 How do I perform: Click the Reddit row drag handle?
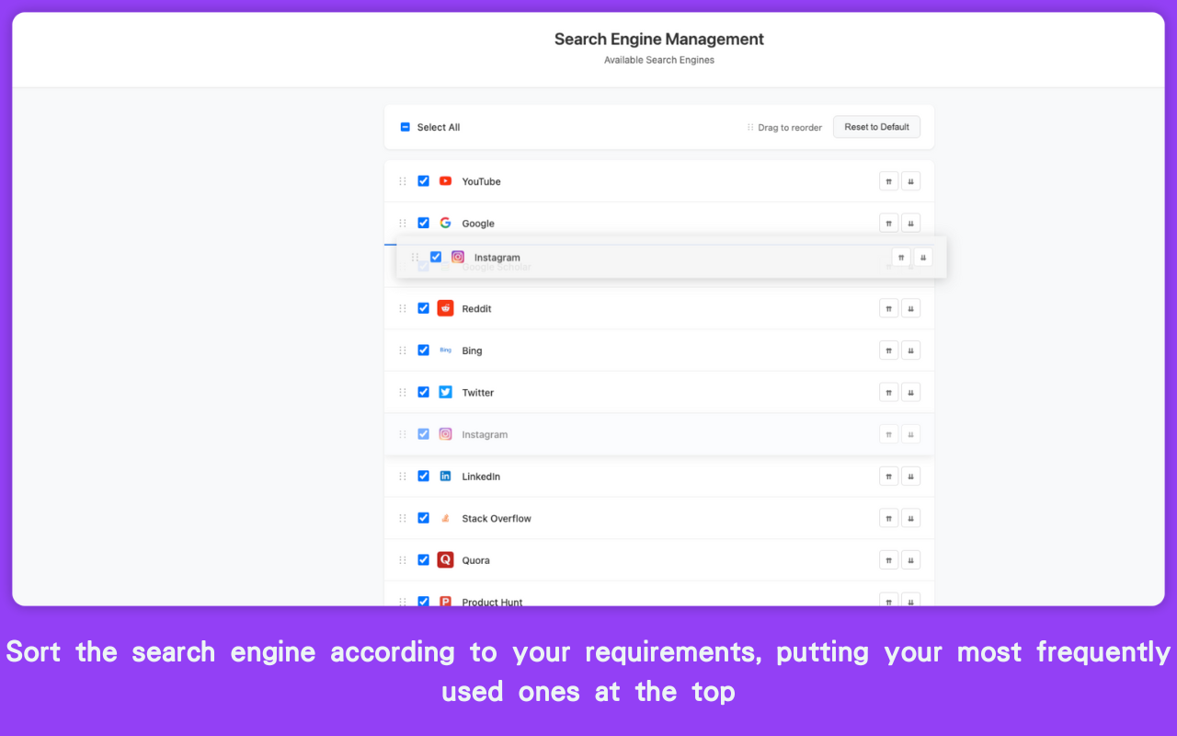point(402,308)
